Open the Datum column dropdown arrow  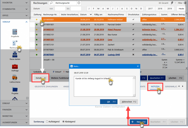click(91, 14)
